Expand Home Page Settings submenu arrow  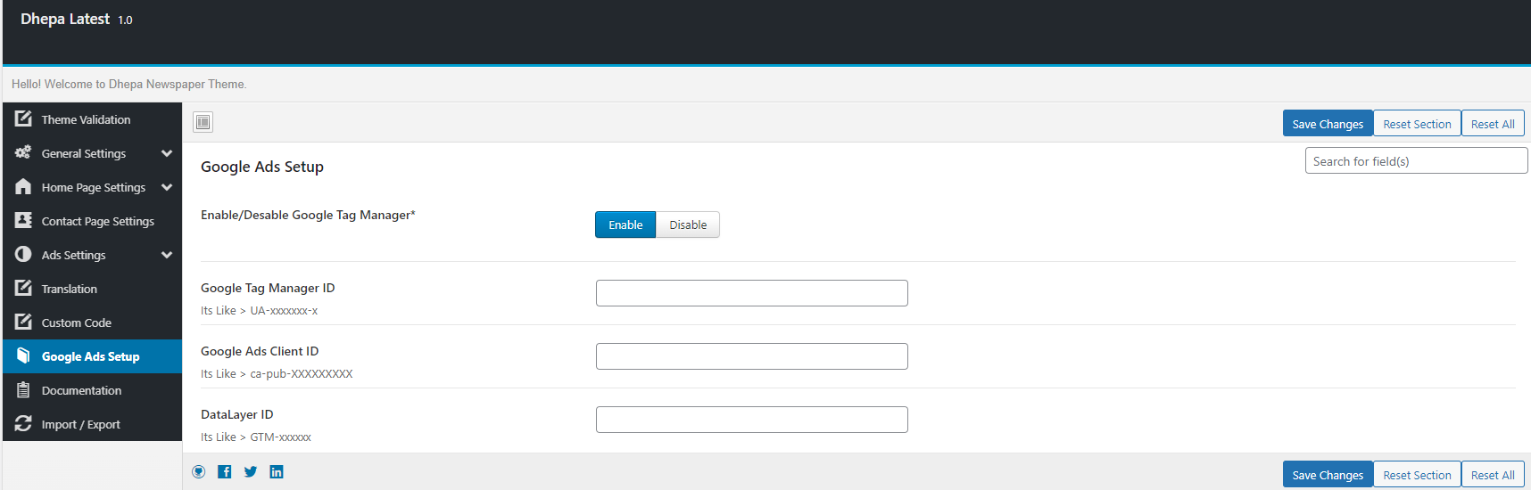[x=167, y=187]
